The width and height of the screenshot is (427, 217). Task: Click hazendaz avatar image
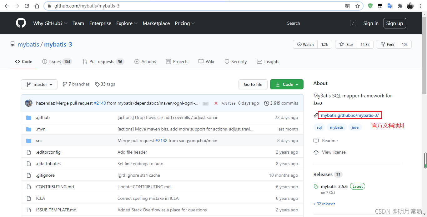pos(29,103)
